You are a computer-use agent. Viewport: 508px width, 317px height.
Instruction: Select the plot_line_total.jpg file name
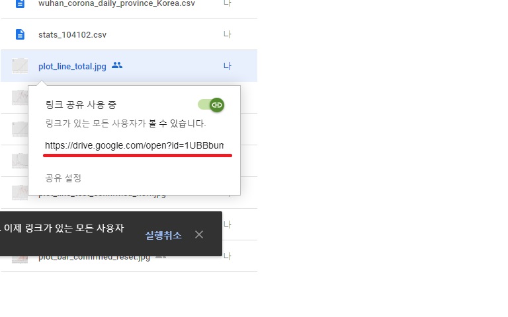point(72,66)
